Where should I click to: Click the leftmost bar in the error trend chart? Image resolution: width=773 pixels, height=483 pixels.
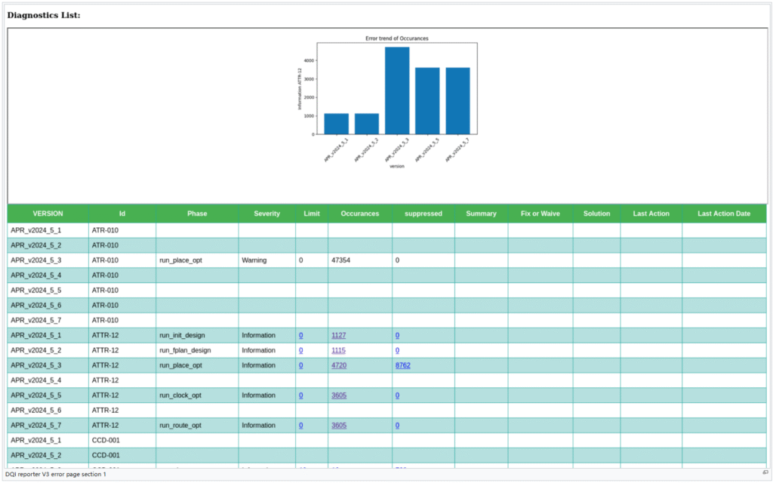336,124
